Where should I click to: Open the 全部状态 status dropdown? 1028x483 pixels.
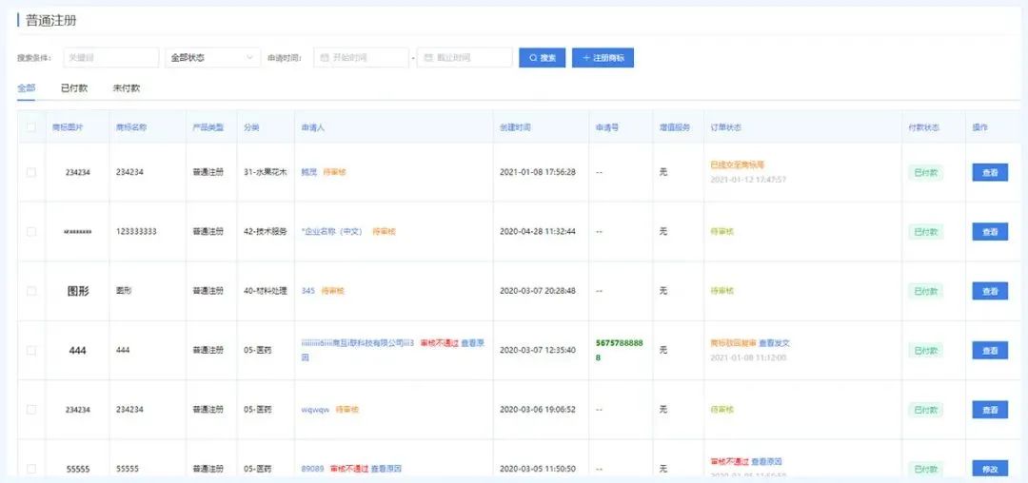pos(212,58)
